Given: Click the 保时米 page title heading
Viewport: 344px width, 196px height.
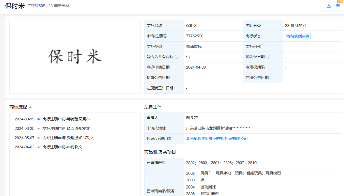Looking at the screenshot, I should coord(15,6).
